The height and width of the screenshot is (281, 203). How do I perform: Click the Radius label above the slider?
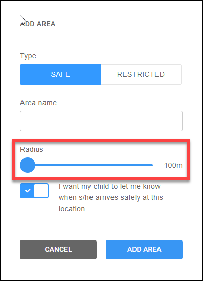(32, 149)
